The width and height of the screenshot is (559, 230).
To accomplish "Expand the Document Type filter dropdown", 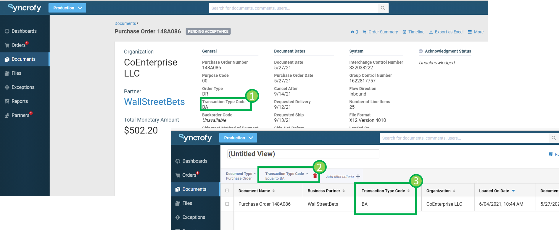I will click(x=255, y=174).
